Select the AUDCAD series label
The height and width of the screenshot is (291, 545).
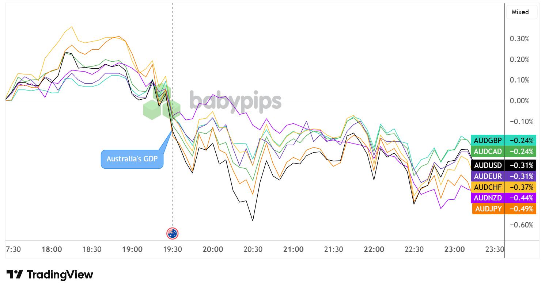tap(488, 151)
